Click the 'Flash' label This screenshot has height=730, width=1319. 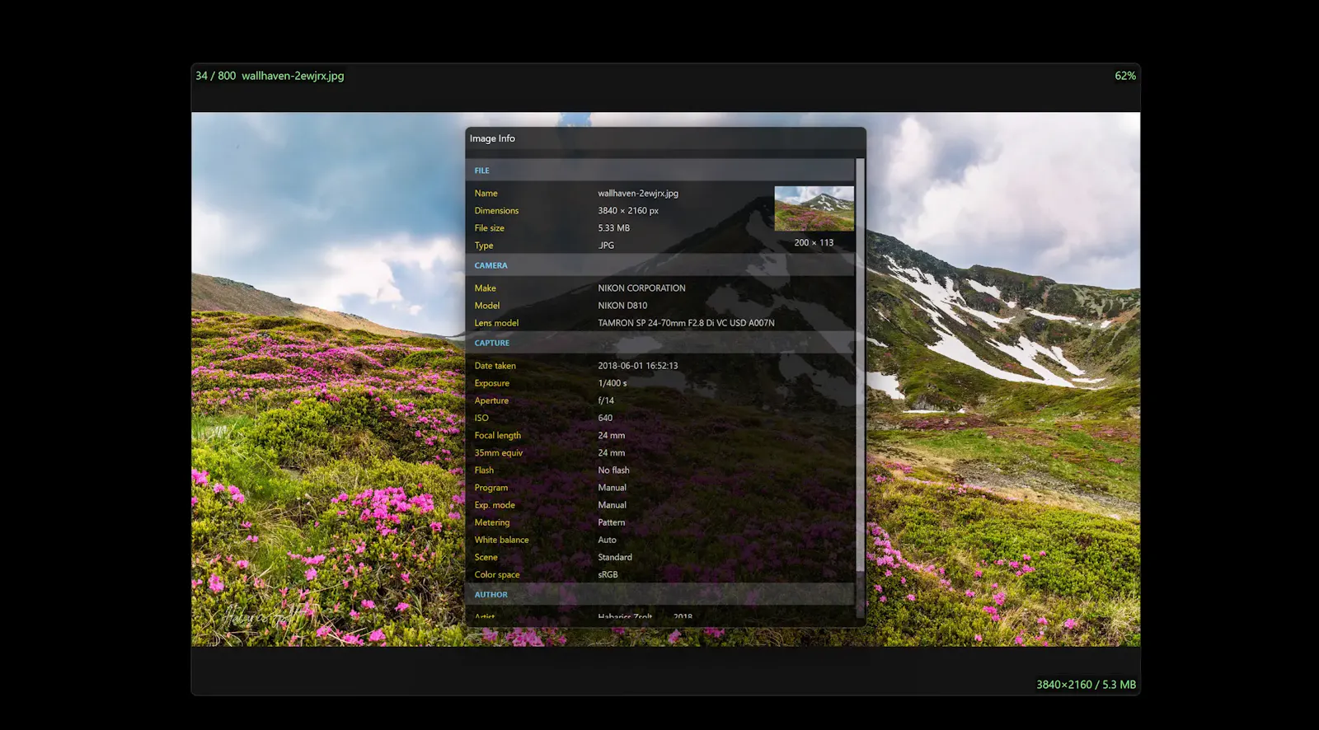(484, 470)
